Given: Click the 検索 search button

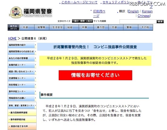Looking at the screenshot, I should [x=160, y=21].
